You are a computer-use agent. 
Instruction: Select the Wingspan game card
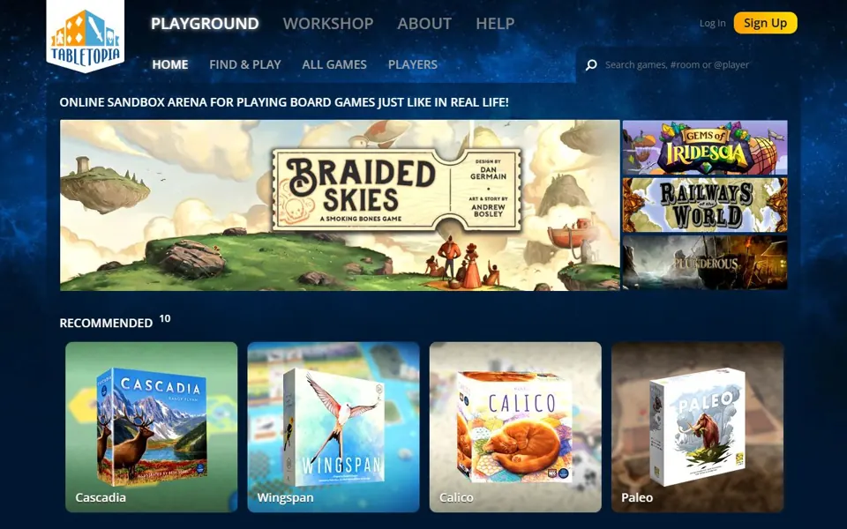[x=334, y=427]
